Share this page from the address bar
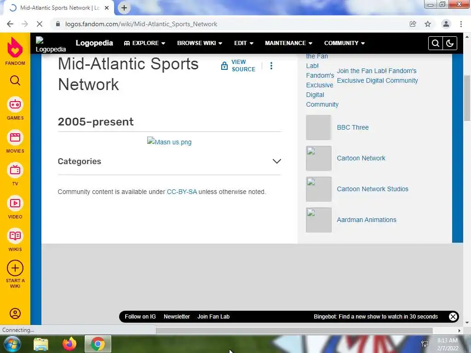 click(413, 24)
